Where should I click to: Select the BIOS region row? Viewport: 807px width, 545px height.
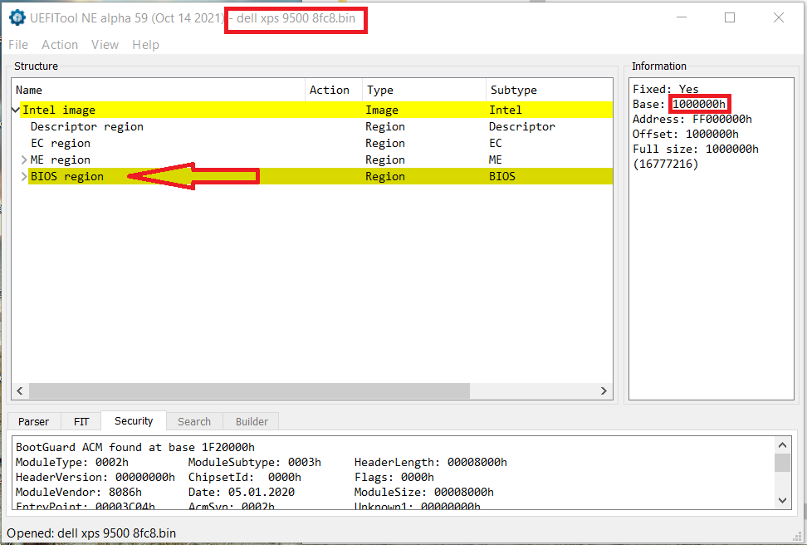click(312, 176)
